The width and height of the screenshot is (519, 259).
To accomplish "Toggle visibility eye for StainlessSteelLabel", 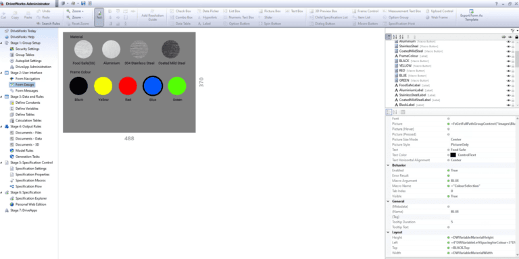I will coord(508,95).
